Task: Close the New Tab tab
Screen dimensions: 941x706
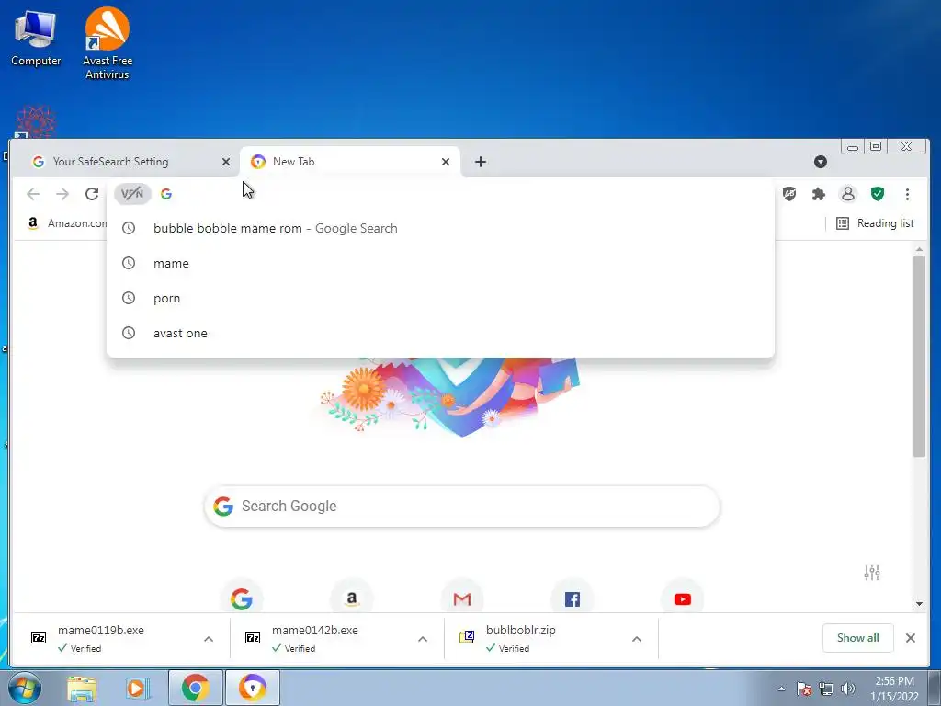Action: click(446, 162)
